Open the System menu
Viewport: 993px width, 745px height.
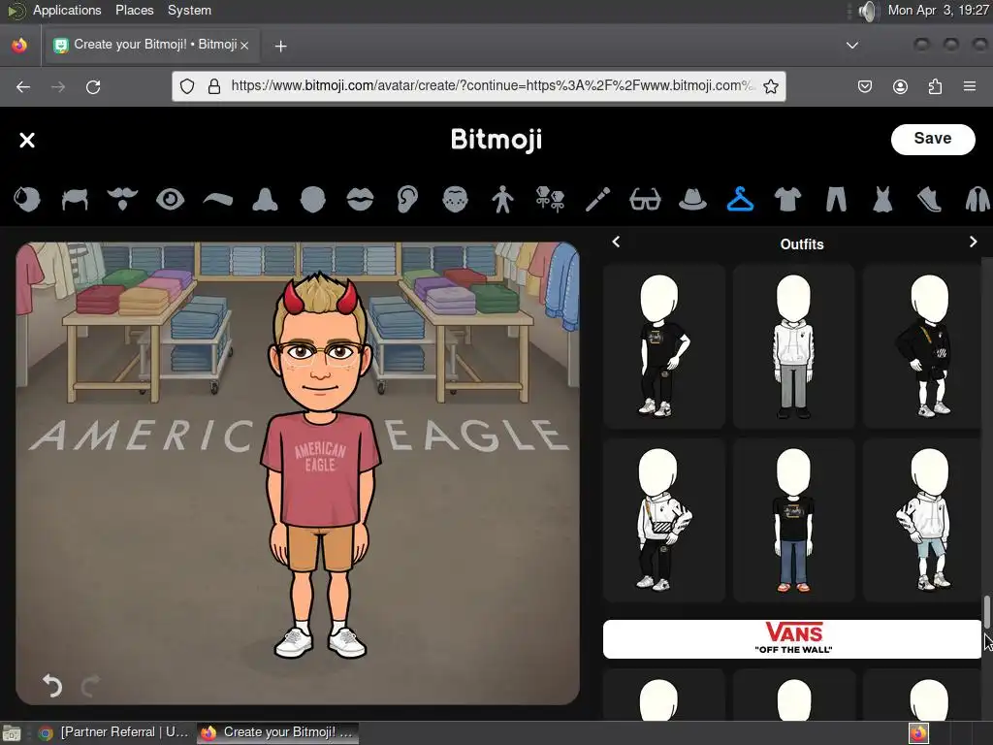[x=189, y=10]
